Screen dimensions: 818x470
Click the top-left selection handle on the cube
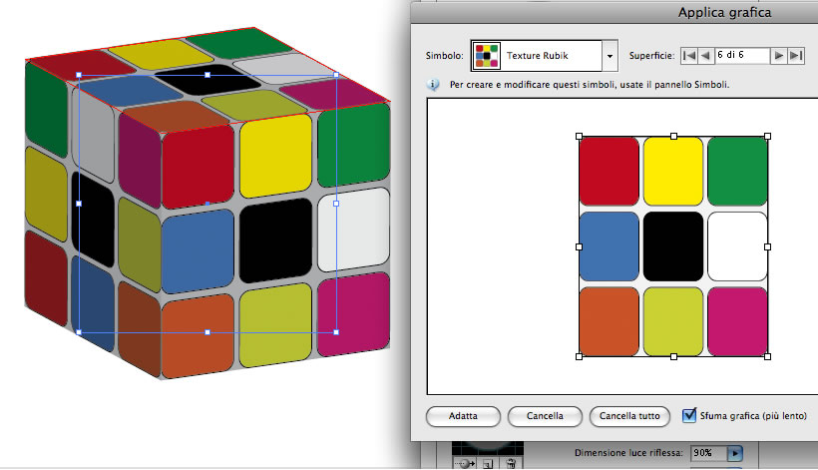pyautogui.click(x=79, y=75)
